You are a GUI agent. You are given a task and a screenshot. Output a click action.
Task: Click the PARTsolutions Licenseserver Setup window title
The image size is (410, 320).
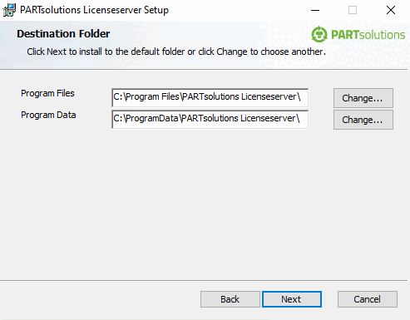pos(94,10)
